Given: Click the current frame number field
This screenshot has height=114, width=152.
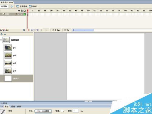Looking at the screenshot, I should [46, 30].
